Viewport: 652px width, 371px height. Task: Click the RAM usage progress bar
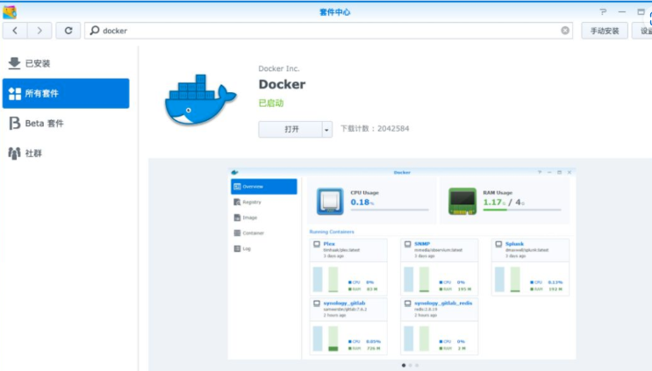coord(522,210)
